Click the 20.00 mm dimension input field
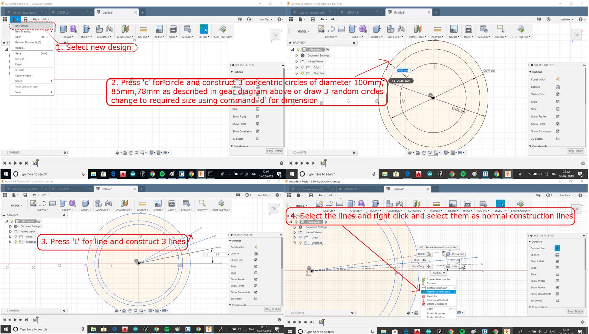Image resolution: width=589 pixels, height=334 pixels. pos(402,70)
